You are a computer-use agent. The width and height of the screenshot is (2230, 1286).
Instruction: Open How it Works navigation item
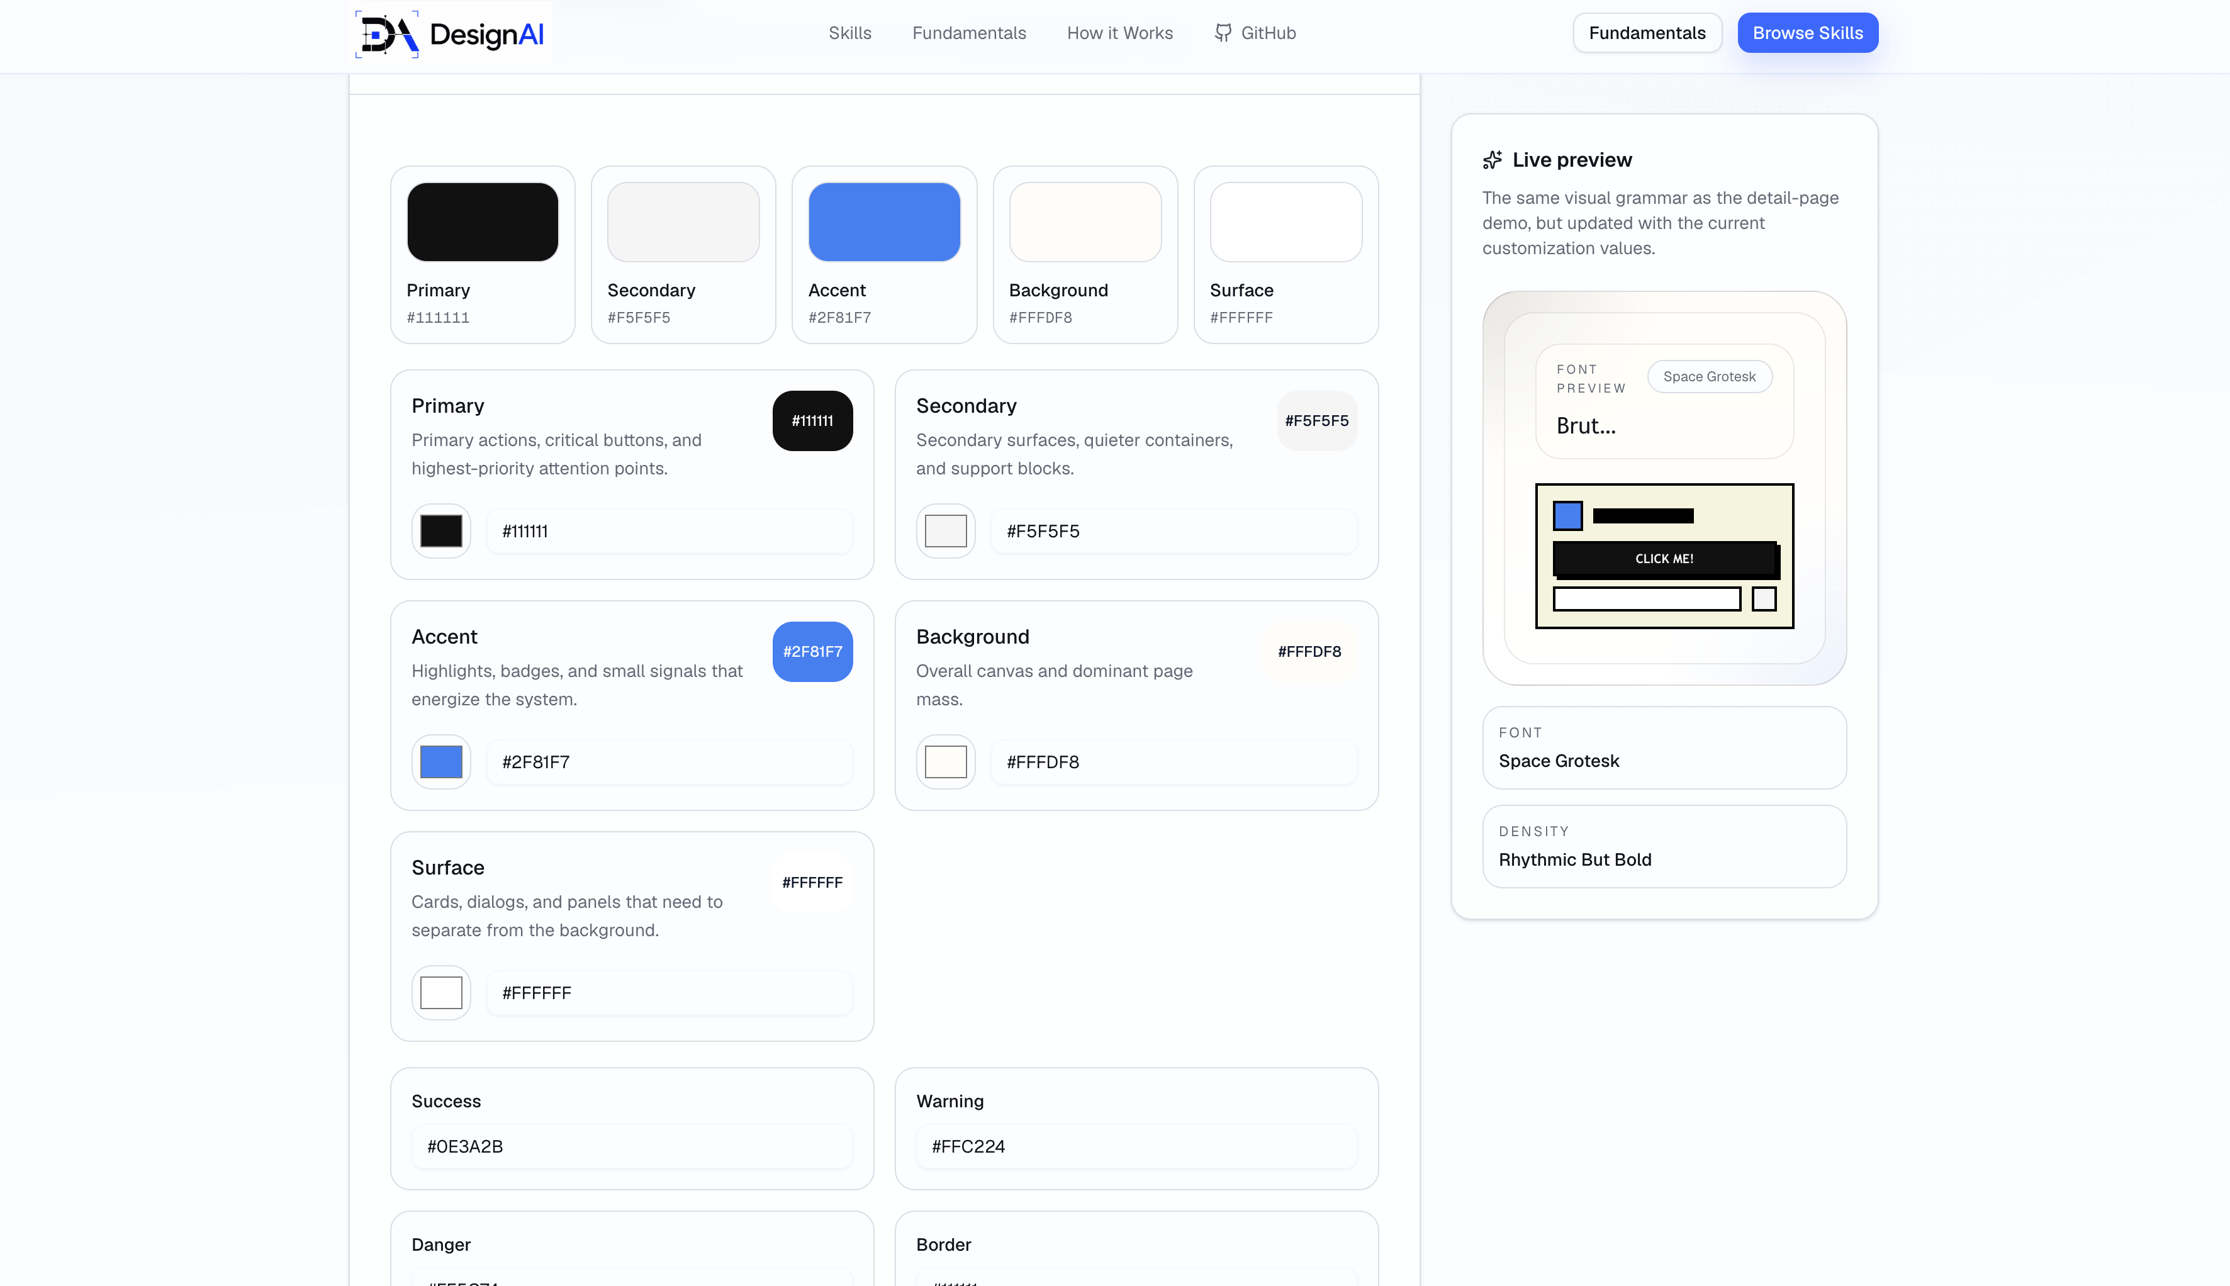1120,33
